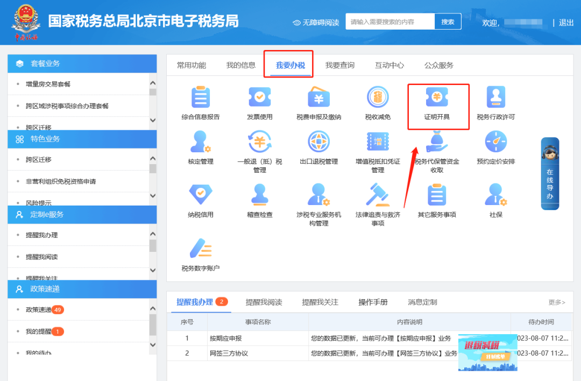Open the 提醒我阅读 tab
The image size is (581, 381).
tap(264, 302)
